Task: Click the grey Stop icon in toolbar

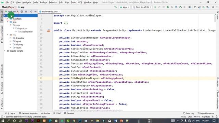Action: pos(184,7)
